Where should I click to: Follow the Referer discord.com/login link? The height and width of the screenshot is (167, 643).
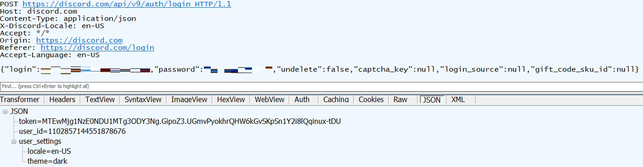pos(97,48)
